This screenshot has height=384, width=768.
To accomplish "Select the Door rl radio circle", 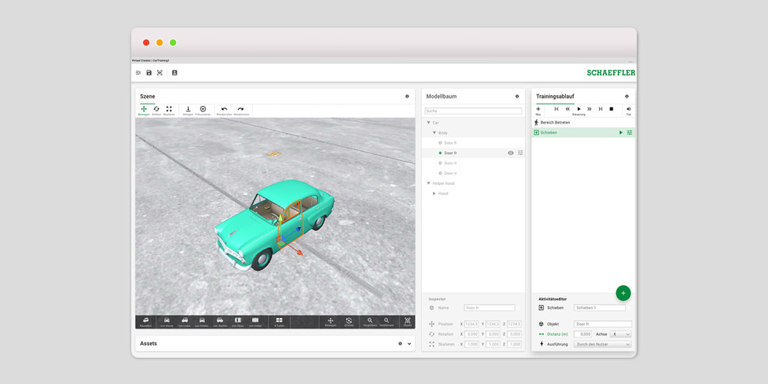I will coord(440,163).
